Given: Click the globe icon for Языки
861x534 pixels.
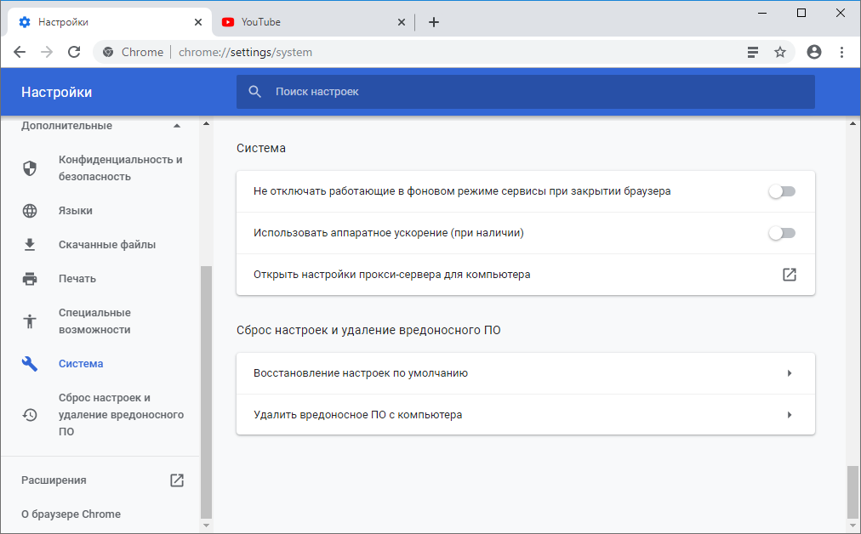Looking at the screenshot, I should click(x=30, y=211).
